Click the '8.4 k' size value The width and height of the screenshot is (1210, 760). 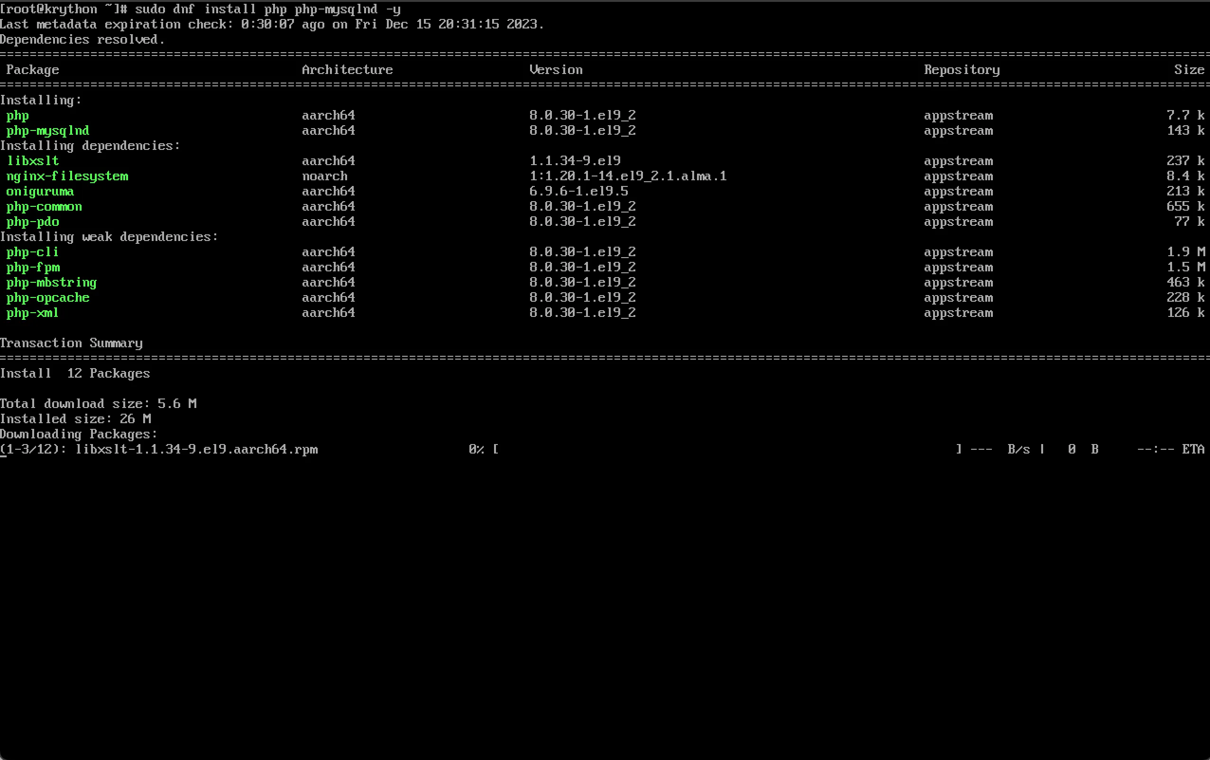coord(1185,176)
